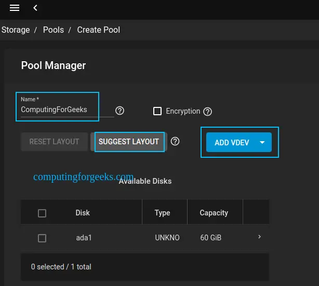Go to Storage in the breadcrumb

pos(16,30)
